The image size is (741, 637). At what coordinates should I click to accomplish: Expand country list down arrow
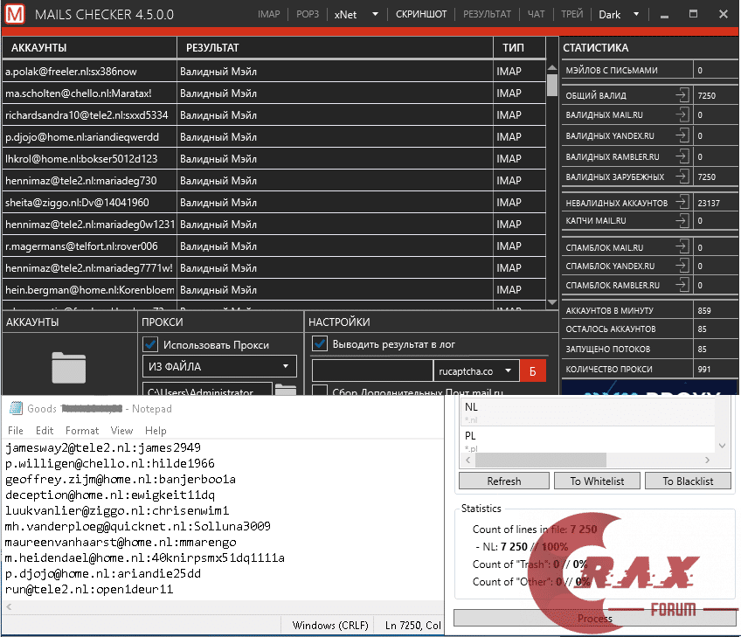pyautogui.click(x=722, y=446)
